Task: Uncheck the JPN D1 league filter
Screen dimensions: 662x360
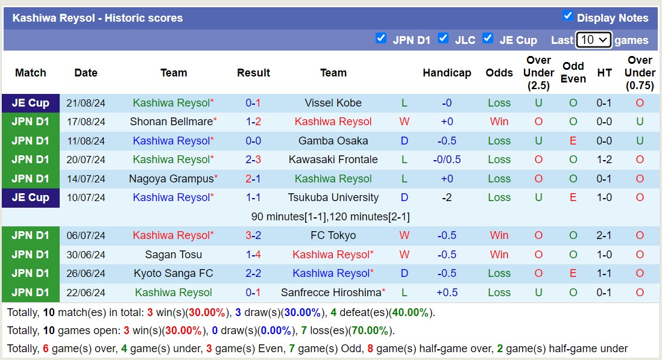Action: coord(380,39)
